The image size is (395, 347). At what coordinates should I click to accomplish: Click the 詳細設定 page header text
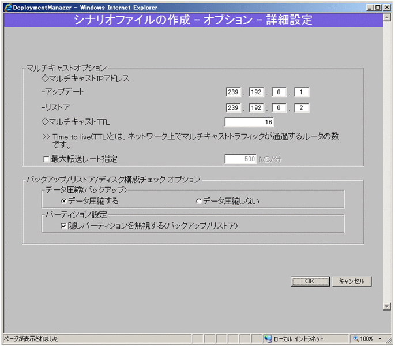pos(289,20)
